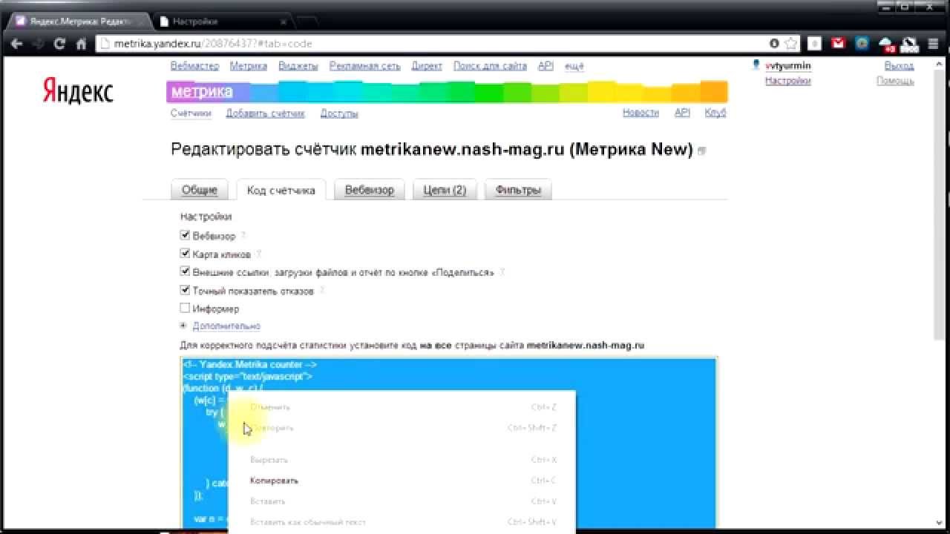Open the Вебвизор tab
950x534 pixels.
click(369, 190)
